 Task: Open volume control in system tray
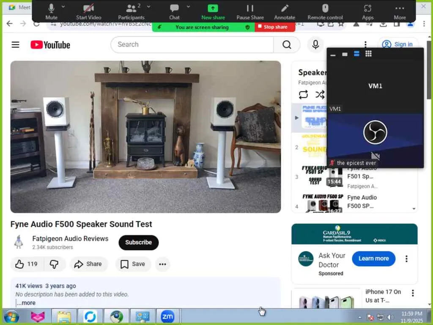coord(390,317)
